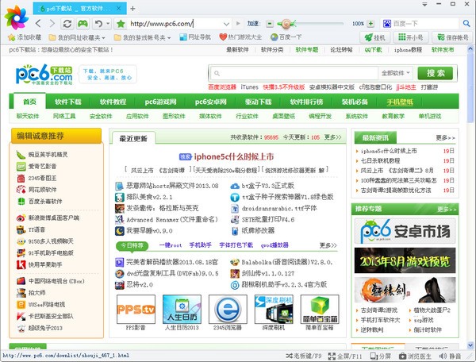Click the bookmark star next to address bar

[121, 24]
